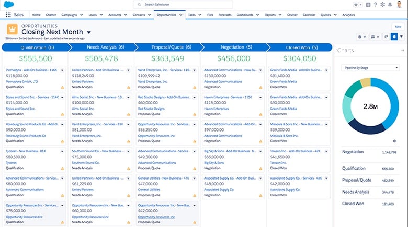The image size is (408, 227).
Task: Click warning icon on Red Studio Designs card
Action: pyautogui.click(x=195, y=114)
